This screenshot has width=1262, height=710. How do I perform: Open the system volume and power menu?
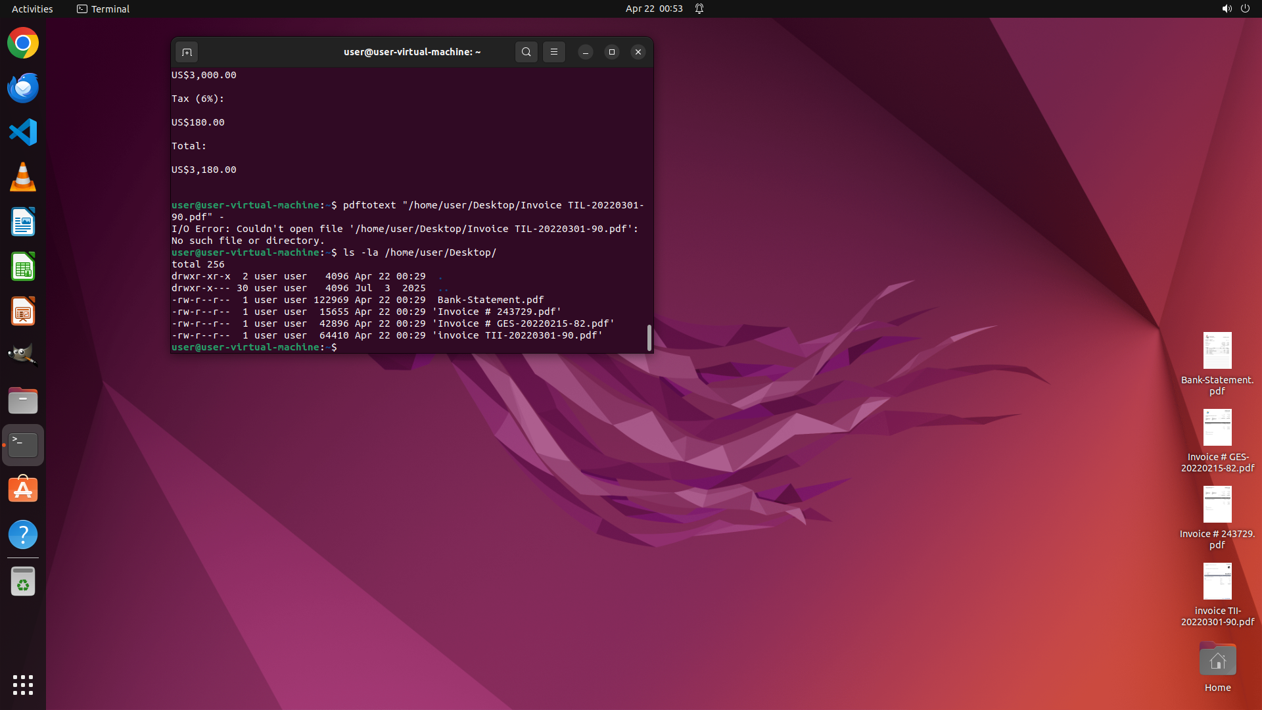[x=1235, y=9]
